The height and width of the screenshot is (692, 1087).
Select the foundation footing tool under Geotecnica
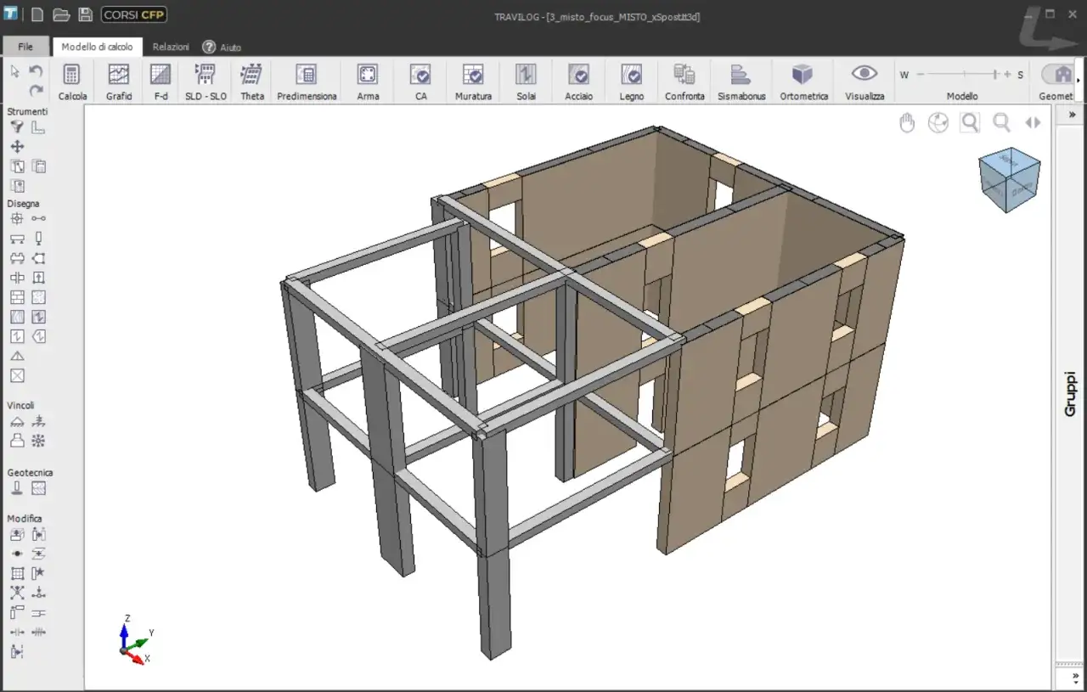click(17, 488)
